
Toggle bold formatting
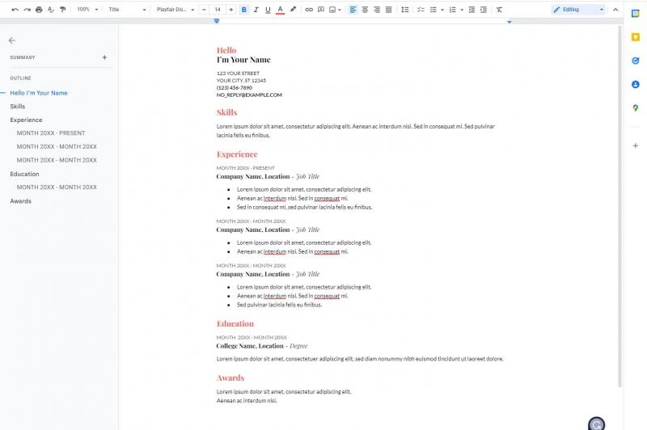click(244, 10)
